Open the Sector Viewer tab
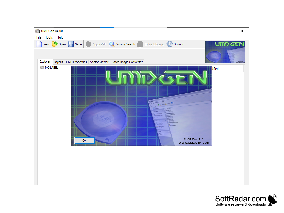284x213 pixels. [x=99, y=62]
